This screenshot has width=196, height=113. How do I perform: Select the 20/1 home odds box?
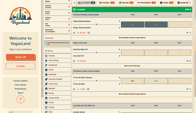(133, 81)
